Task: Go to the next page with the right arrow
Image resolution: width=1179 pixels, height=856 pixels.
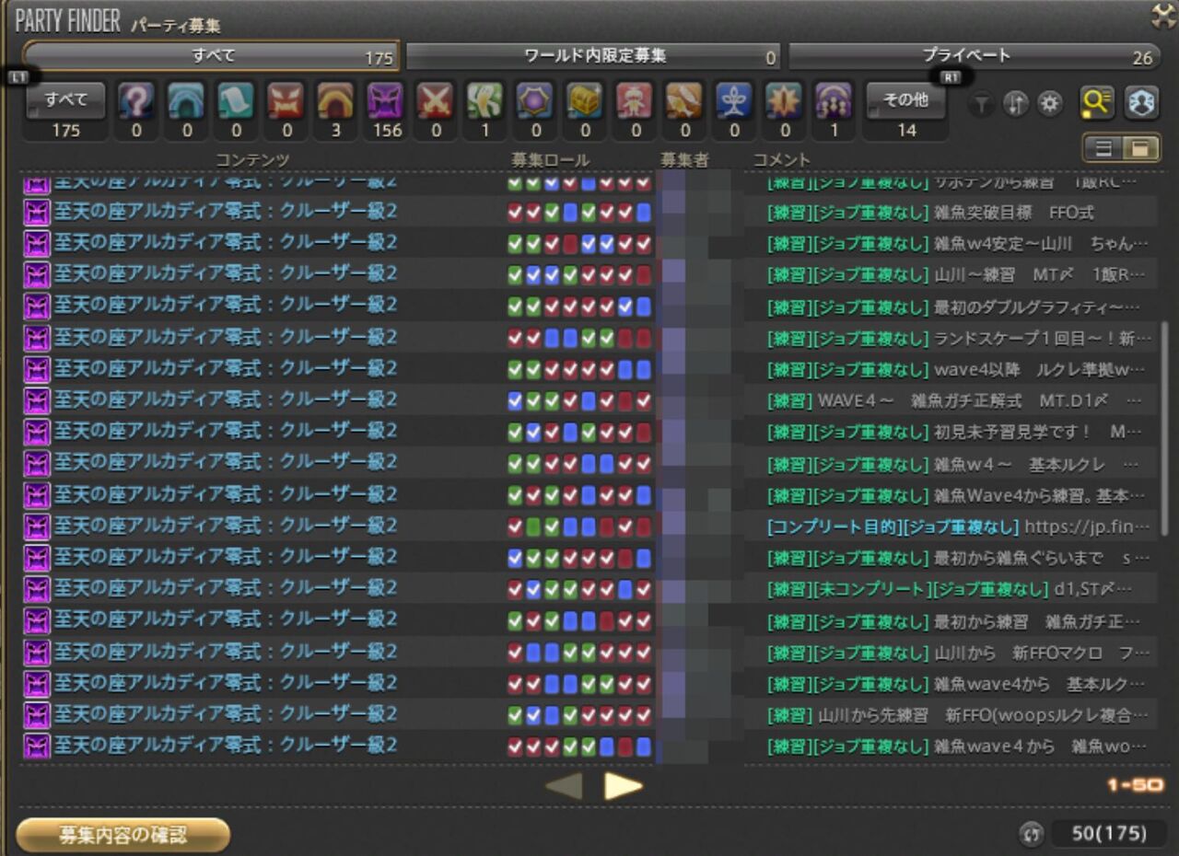Action: pyautogui.click(x=624, y=785)
